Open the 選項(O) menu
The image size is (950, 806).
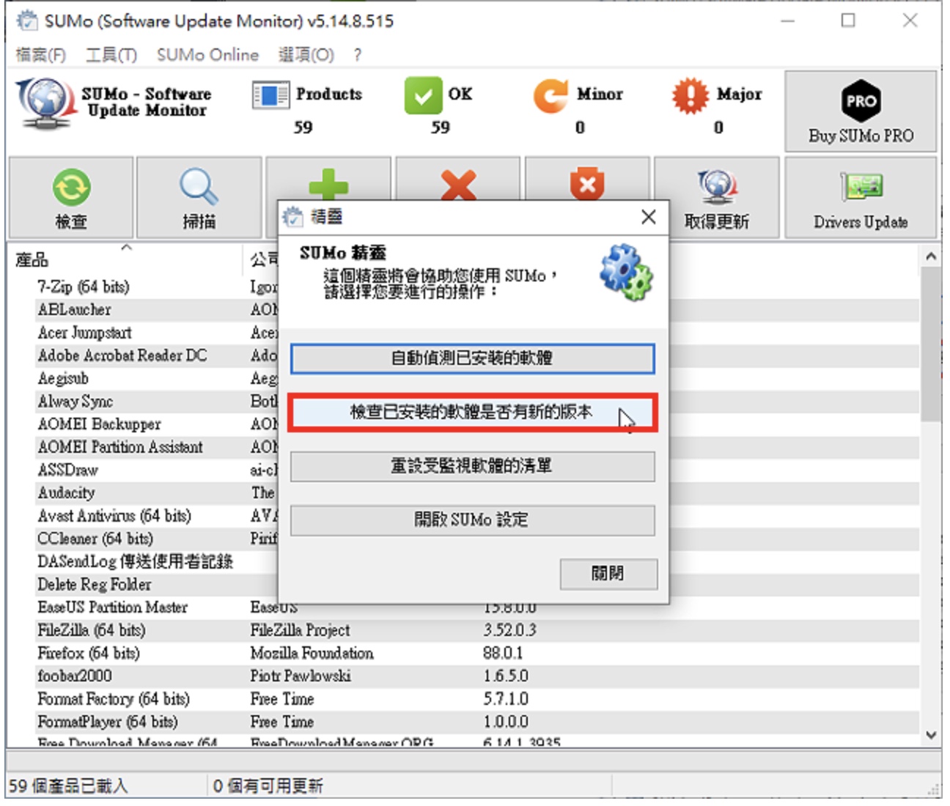[306, 55]
